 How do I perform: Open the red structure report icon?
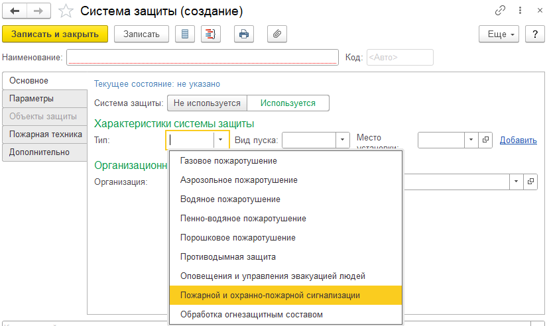coord(210,34)
